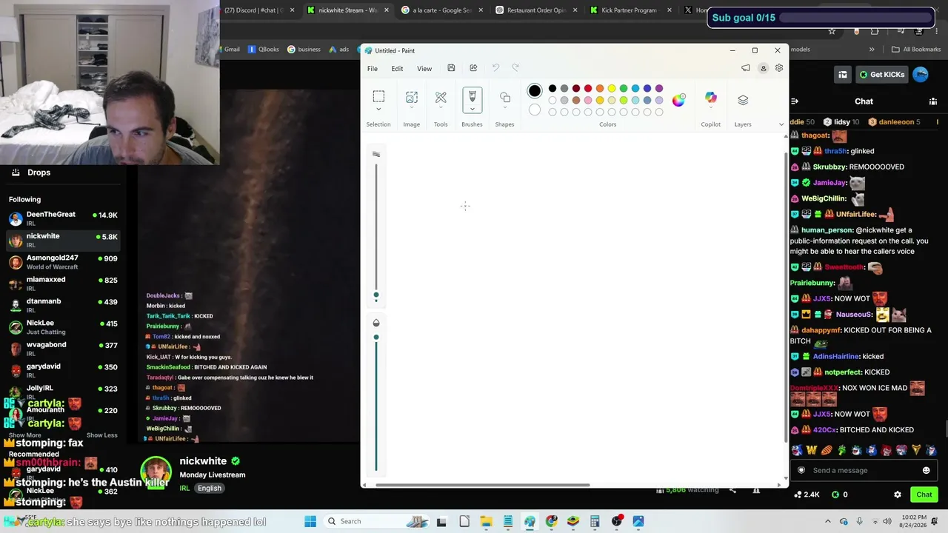Open the Edit colors wheel in Paint
The height and width of the screenshot is (533, 948).
click(x=678, y=100)
